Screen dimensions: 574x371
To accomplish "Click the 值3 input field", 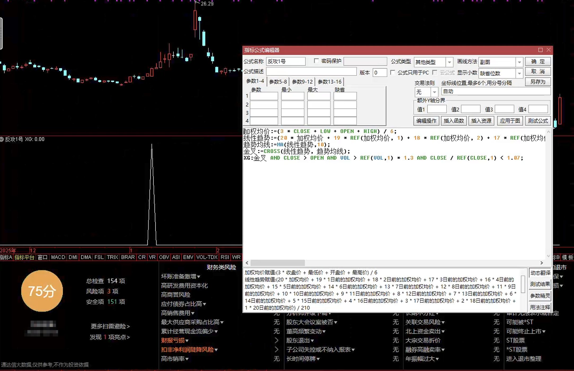I will point(504,109).
